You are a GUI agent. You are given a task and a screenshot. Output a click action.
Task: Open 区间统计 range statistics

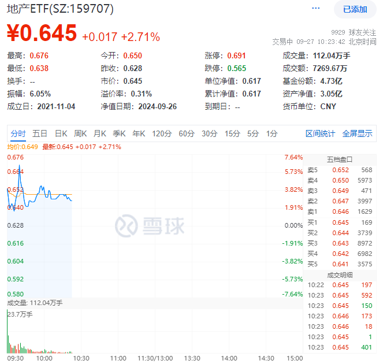[x=320, y=133]
